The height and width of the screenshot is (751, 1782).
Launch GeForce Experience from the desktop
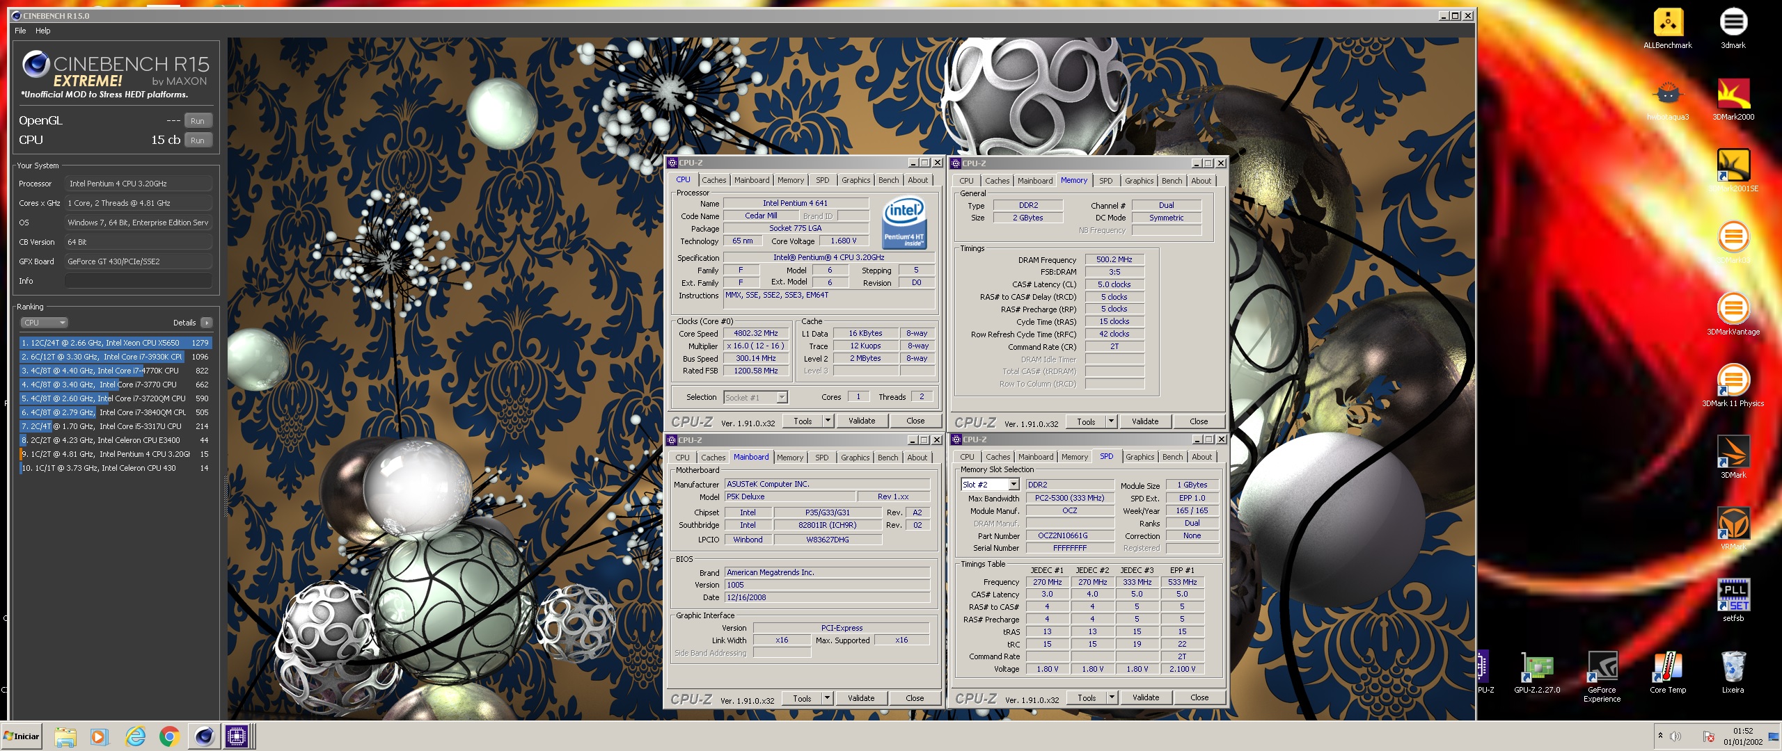point(1602,677)
